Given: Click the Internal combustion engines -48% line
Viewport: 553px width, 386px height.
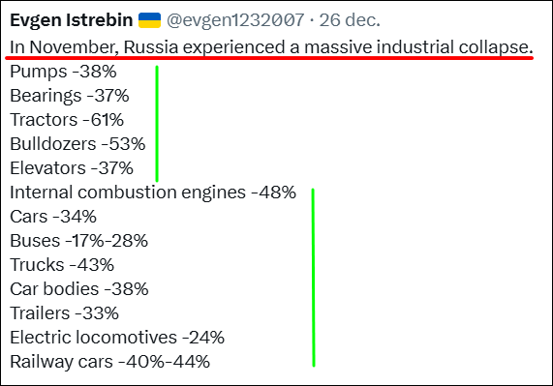Looking at the screenshot, I should pos(153,193).
